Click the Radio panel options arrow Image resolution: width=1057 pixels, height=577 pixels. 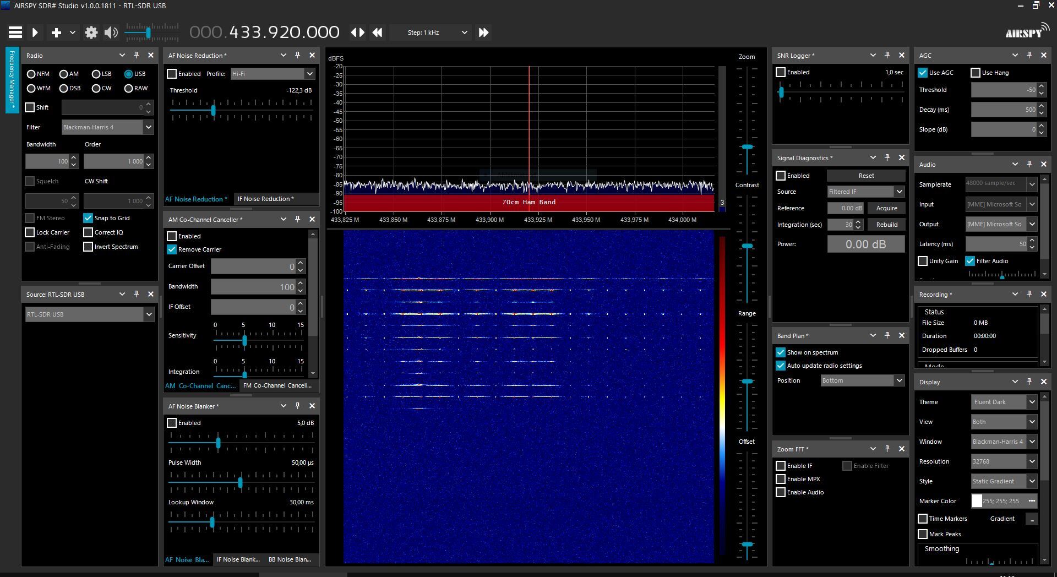(x=122, y=55)
